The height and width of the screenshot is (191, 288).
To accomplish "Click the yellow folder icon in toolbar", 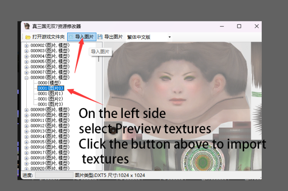I will (x=28, y=37).
